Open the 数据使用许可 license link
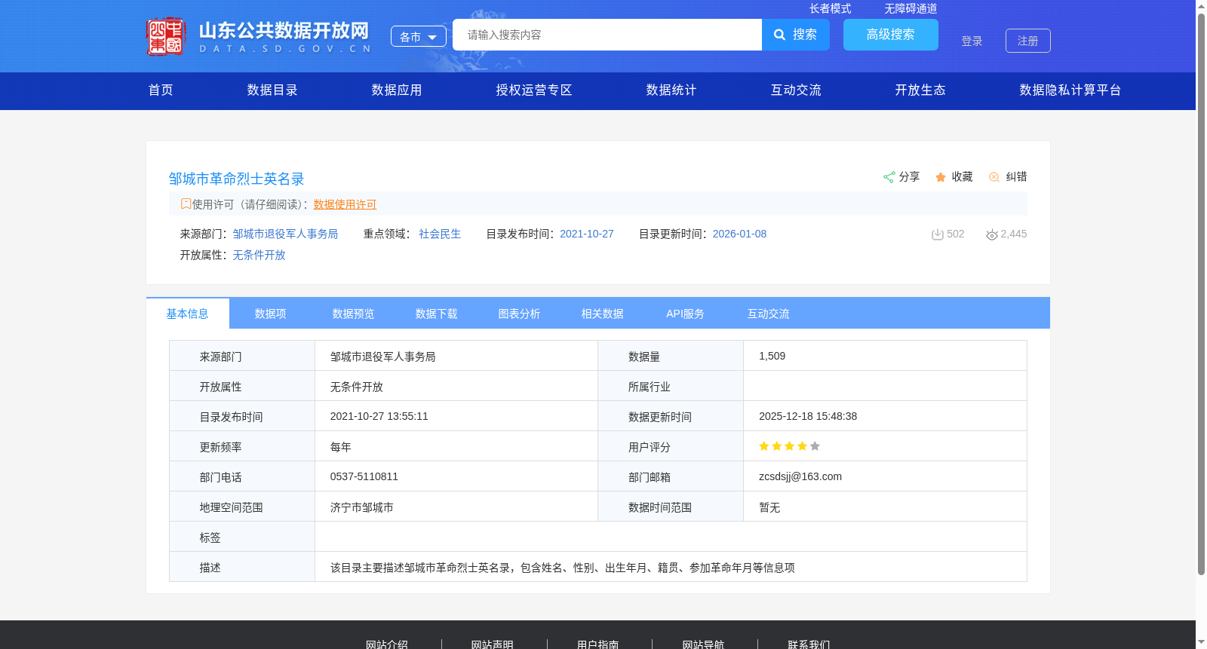This screenshot has height=649, width=1207. point(345,204)
